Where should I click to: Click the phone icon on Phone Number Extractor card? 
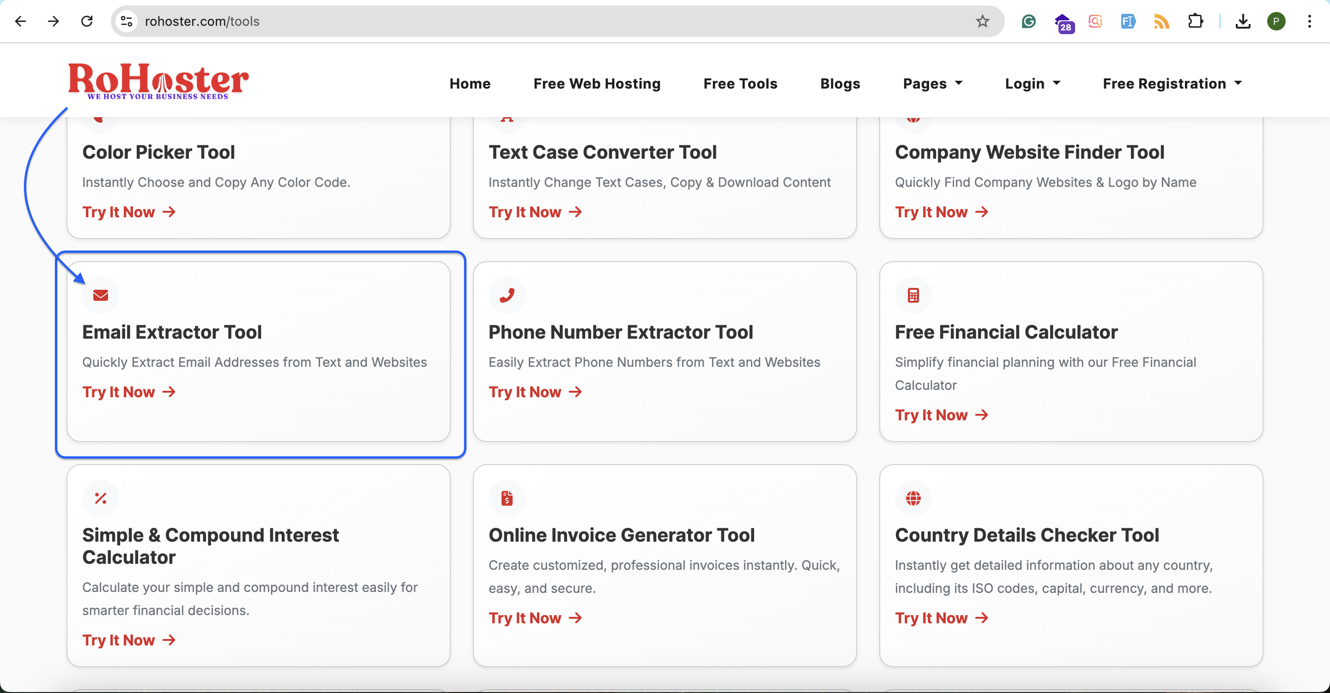point(507,295)
